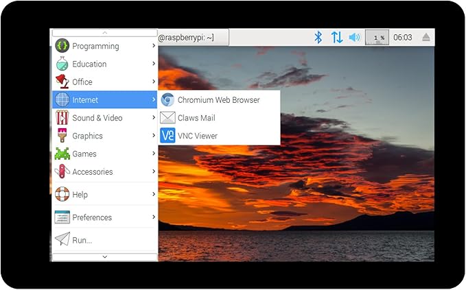Image resolution: width=466 pixels, height=290 pixels.
Task: Expand the Programming submenu arrow
Action: coord(153,46)
